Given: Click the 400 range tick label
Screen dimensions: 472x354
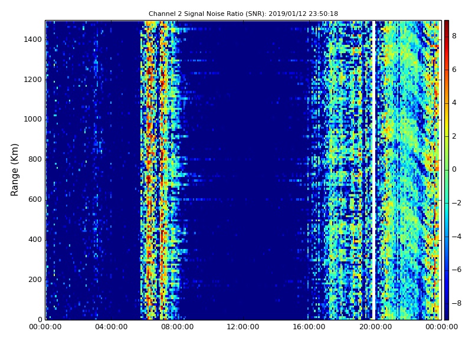Looking at the screenshot, I should tap(35, 240).
